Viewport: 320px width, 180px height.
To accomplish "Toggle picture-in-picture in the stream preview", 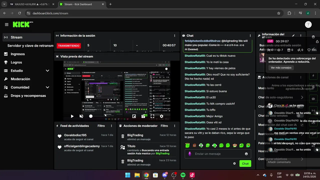I will click(x=134, y=116).
